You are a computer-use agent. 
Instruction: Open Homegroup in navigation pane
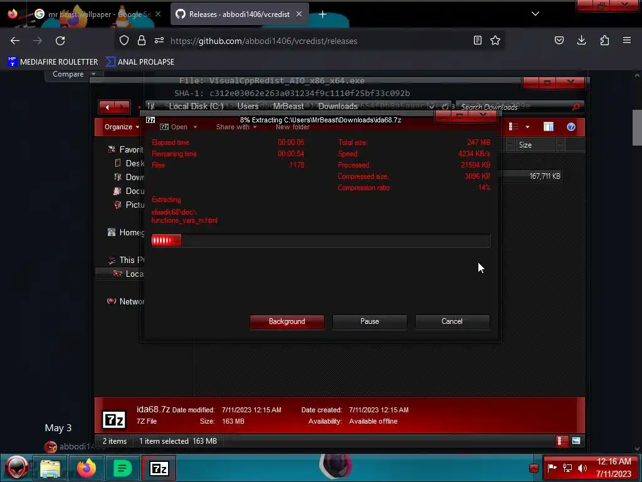(125, 232)
